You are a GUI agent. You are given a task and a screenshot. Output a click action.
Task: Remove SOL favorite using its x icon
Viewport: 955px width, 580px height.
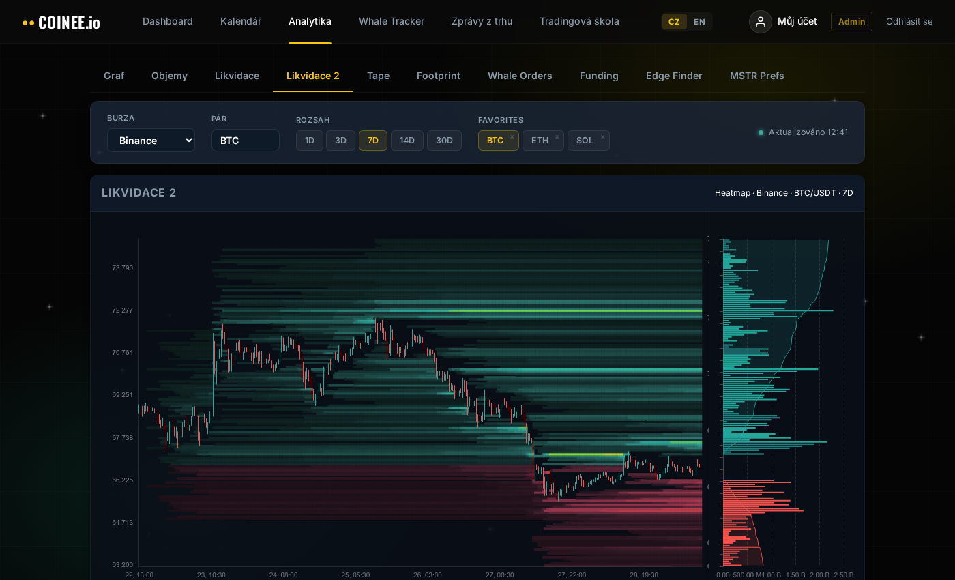[602, 137]
